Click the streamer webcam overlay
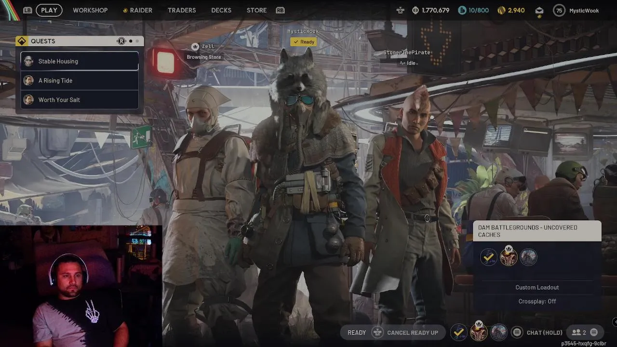The width and height of the screenshot is (617, 347). [81, 286]
